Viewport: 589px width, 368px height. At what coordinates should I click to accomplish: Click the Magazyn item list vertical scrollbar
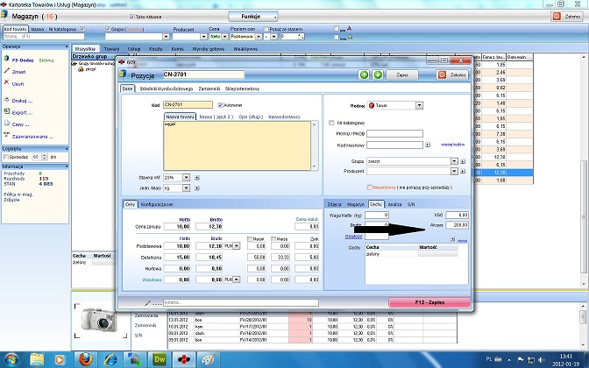(584, 169)
